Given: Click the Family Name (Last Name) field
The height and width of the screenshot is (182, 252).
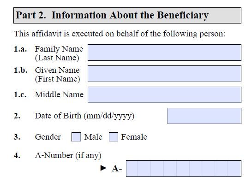Looking at the screenshot, I should pos(164,53).
